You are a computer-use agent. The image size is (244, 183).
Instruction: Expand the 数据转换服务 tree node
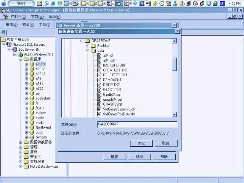[x=21, y=142]
